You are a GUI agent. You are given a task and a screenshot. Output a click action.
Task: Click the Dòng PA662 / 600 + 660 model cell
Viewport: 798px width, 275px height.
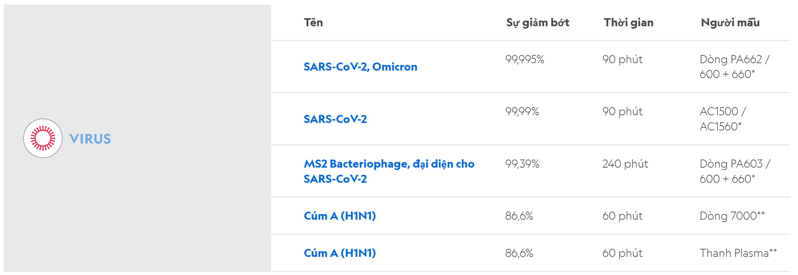coord(734,67)
